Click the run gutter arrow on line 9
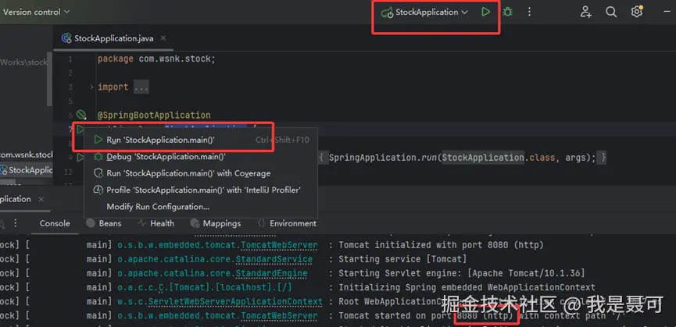Image resolution: width=676 pixels, height=327 pixels. [x=80, y=158]
